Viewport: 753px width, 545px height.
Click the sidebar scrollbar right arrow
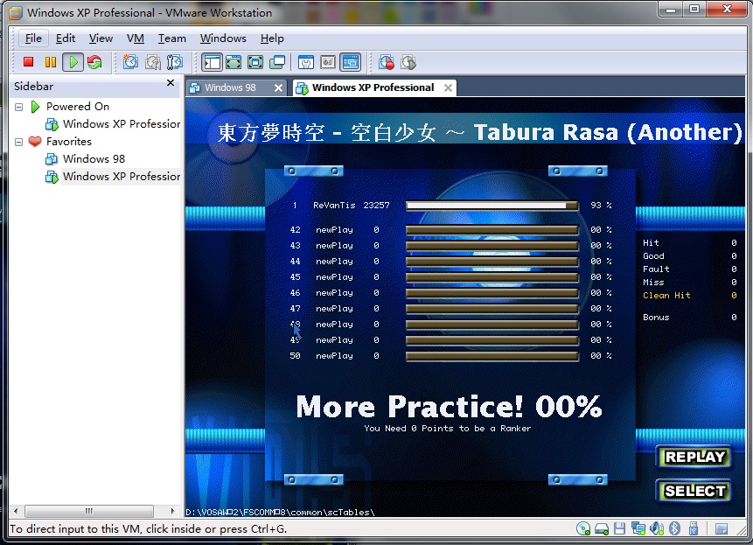(172, 511)
